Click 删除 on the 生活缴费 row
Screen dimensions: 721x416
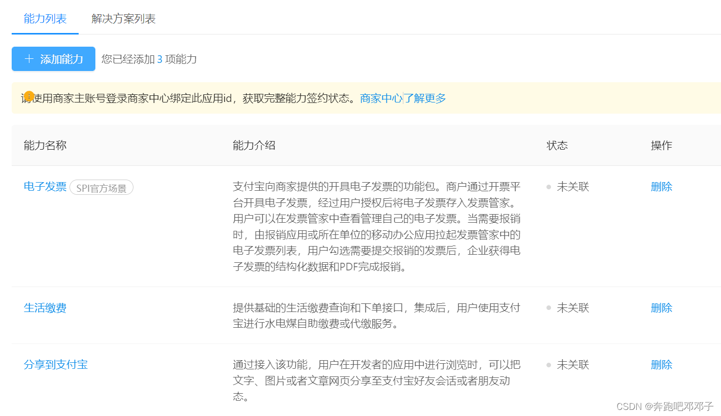pyautogui.click(x=661, y=307)
